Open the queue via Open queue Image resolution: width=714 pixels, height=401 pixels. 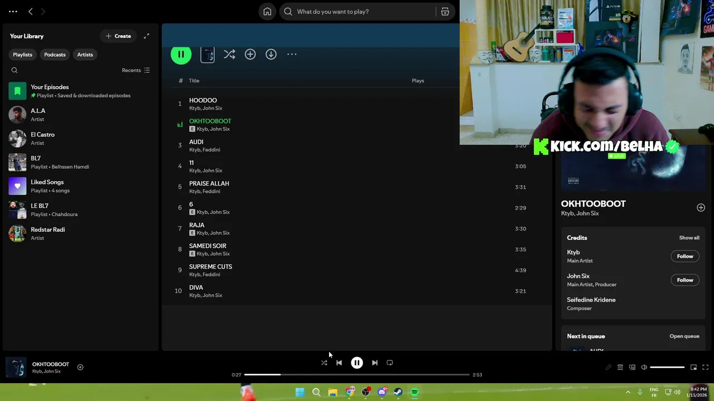[684, 336]
